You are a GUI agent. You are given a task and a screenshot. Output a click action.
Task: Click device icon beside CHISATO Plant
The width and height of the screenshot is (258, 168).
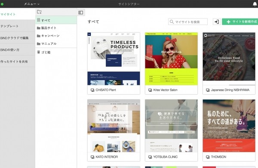[x=92, y=90]
